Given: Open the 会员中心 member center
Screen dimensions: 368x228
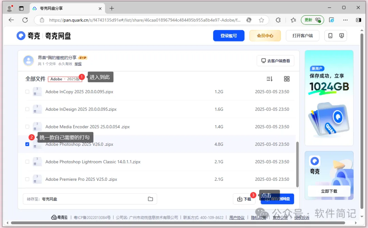Looking at the screenshot, I should point(265,36).
